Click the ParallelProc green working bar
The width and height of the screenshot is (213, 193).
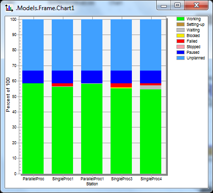33,128
